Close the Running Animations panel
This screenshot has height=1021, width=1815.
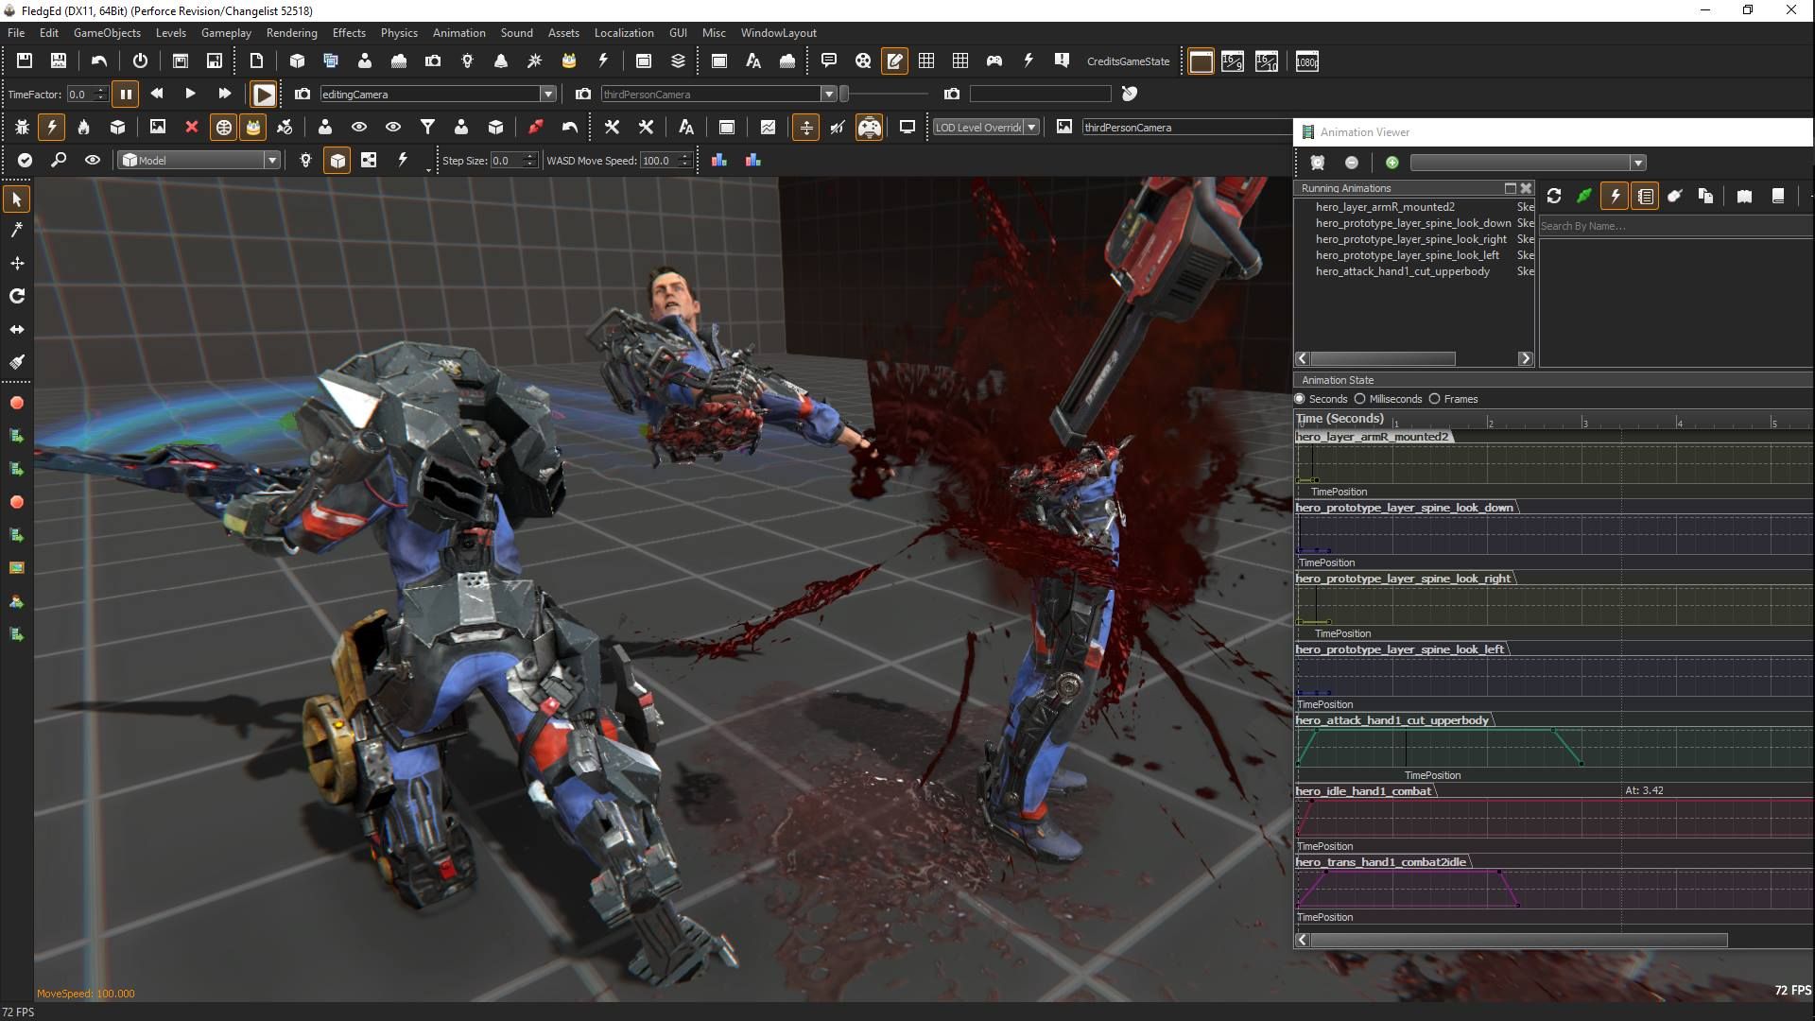point(1526,188)
